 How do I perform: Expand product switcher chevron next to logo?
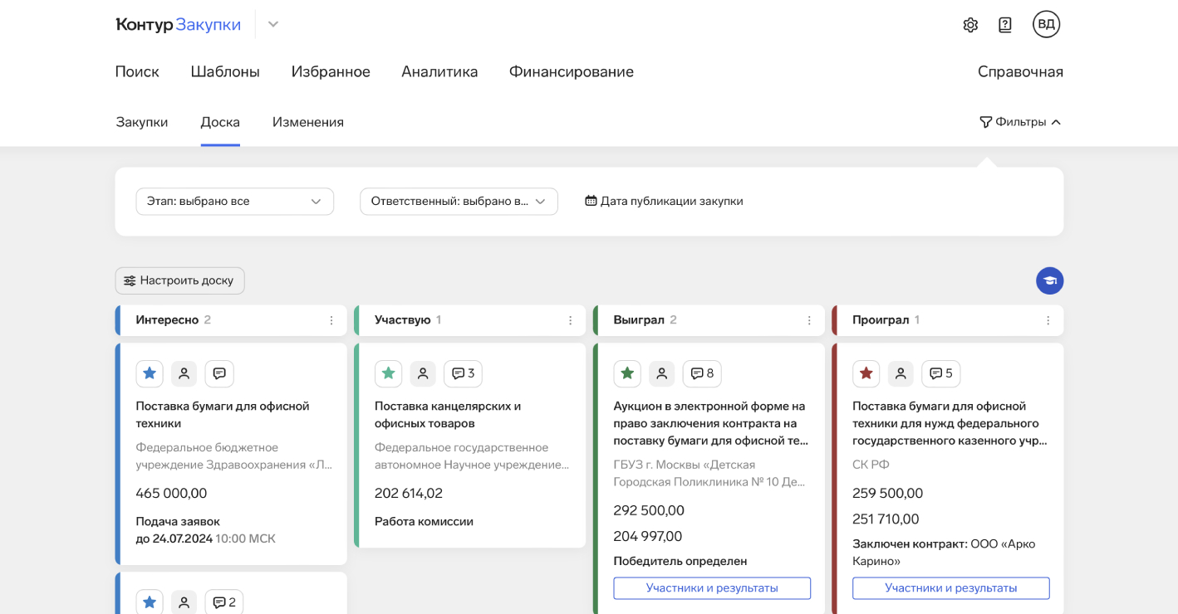tap(272, 25)
